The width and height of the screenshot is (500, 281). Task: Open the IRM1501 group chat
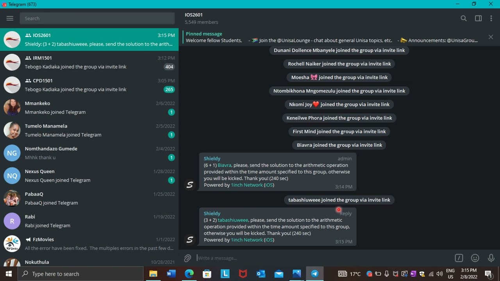click(89, 62)
